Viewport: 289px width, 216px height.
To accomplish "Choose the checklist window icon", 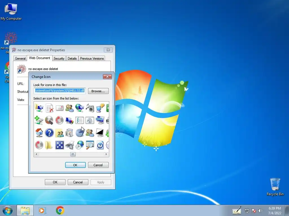I will click(x=80, y=120).
